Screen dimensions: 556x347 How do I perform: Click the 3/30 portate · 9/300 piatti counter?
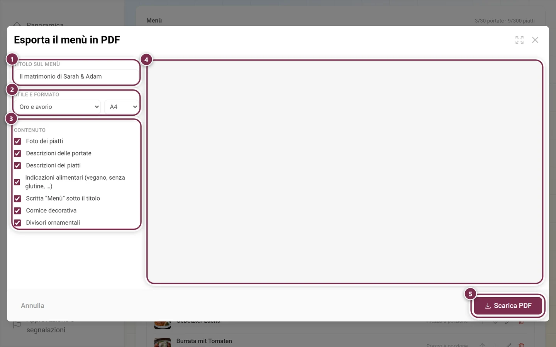[x=505, y=21]
